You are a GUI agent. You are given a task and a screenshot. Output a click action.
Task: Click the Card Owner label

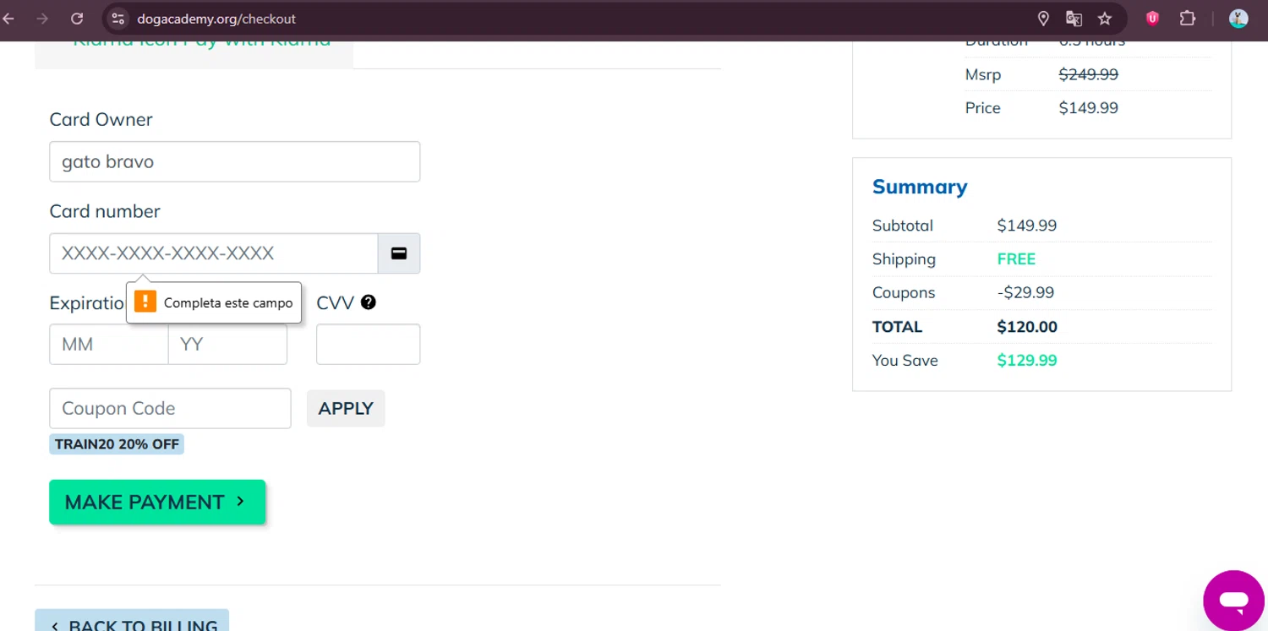click(x=101, y=119)
